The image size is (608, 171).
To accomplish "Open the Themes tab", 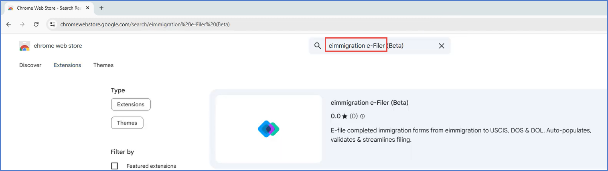I will [103, 65].
